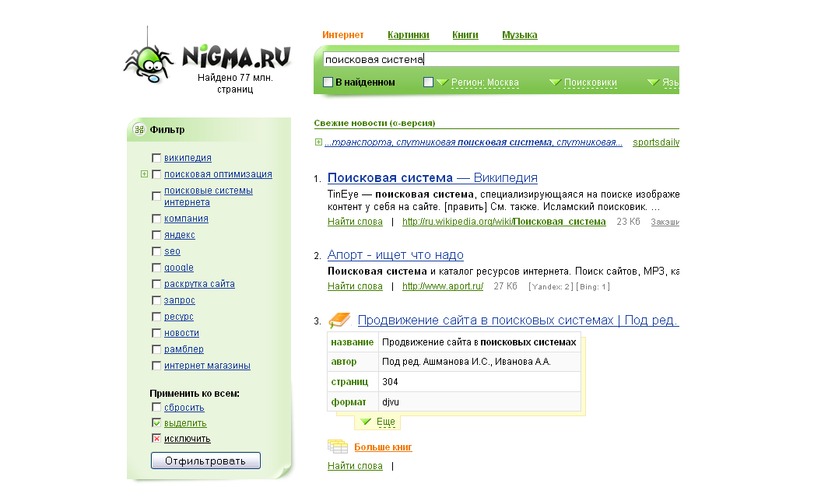Click the сбросить link
This screenshot has height=494, width=828.
click(184, 408)
